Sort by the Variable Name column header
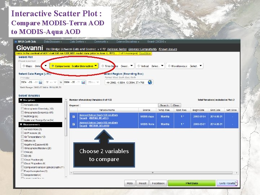The width and height of the screenshot is (260, 195). pos(107,110)
